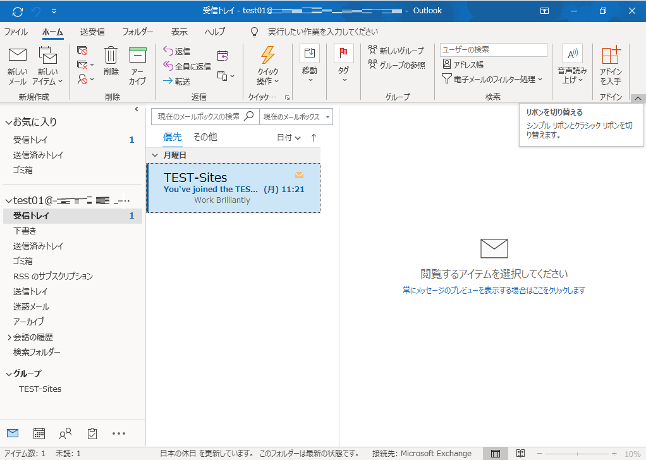Click アドインを入手 get add-ins icon
Screen dimensions: 646x460
(x=611, y=66)
